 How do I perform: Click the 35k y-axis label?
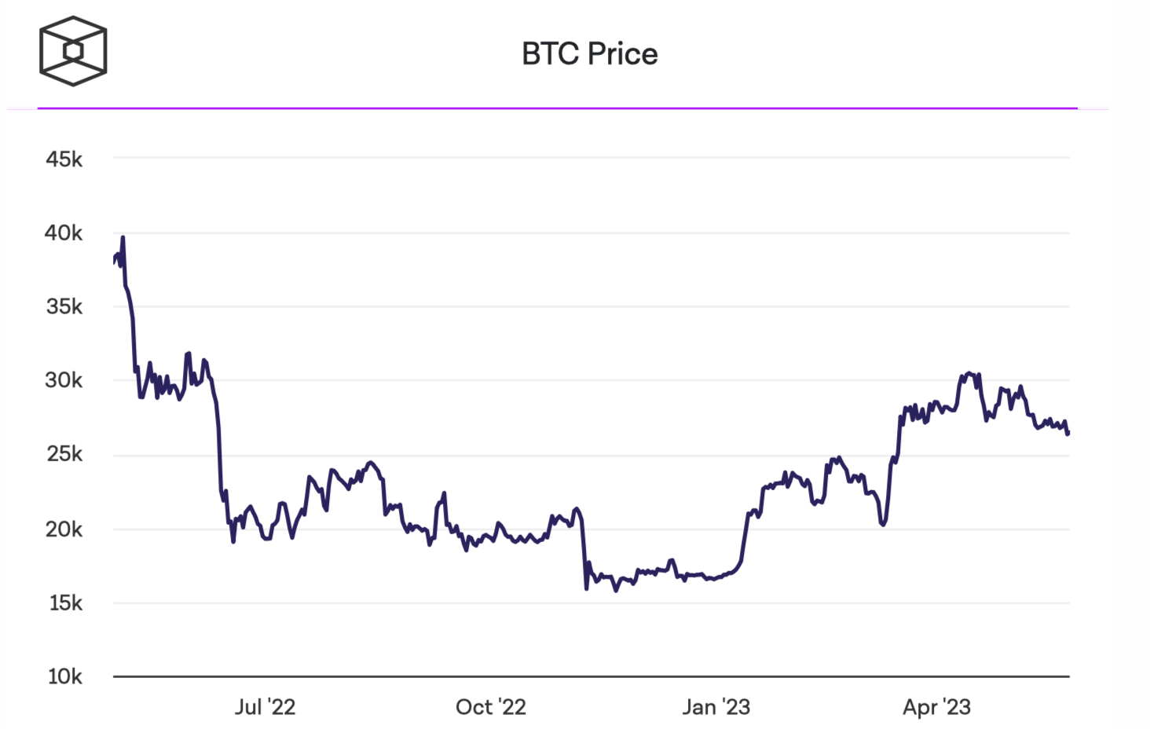[x=64, y=307]
